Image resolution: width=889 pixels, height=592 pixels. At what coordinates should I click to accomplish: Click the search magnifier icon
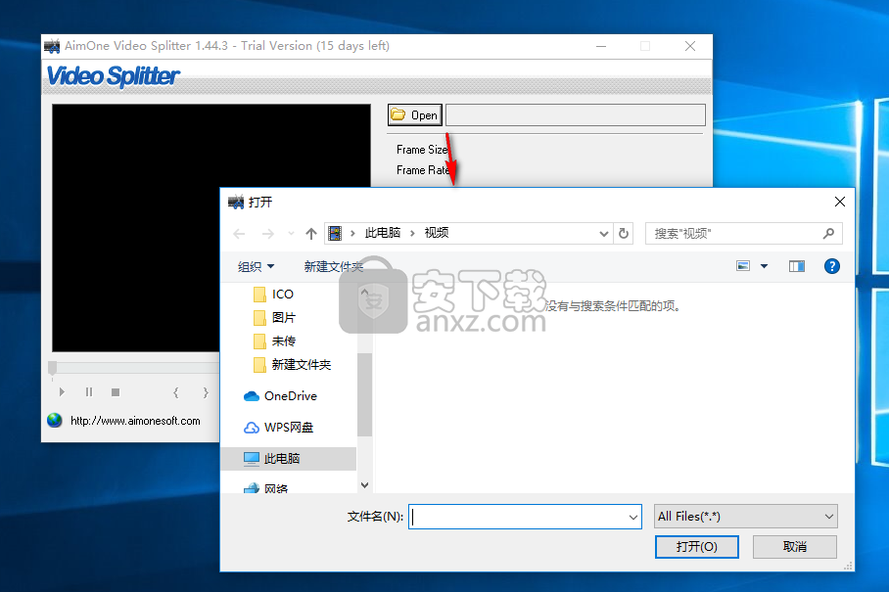(x=829, y=233)
